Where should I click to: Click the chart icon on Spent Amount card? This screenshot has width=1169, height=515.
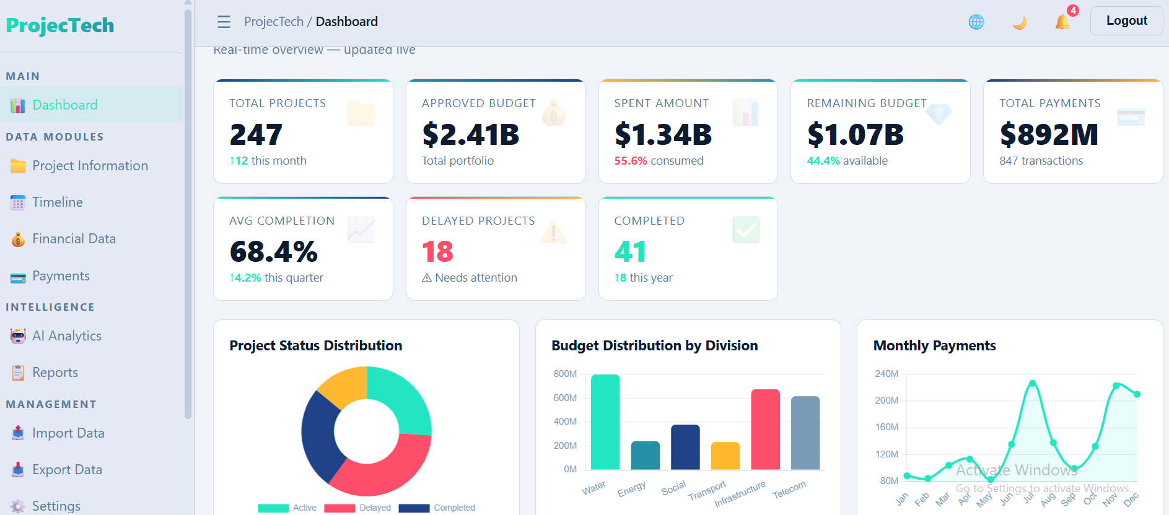[746, 113]
